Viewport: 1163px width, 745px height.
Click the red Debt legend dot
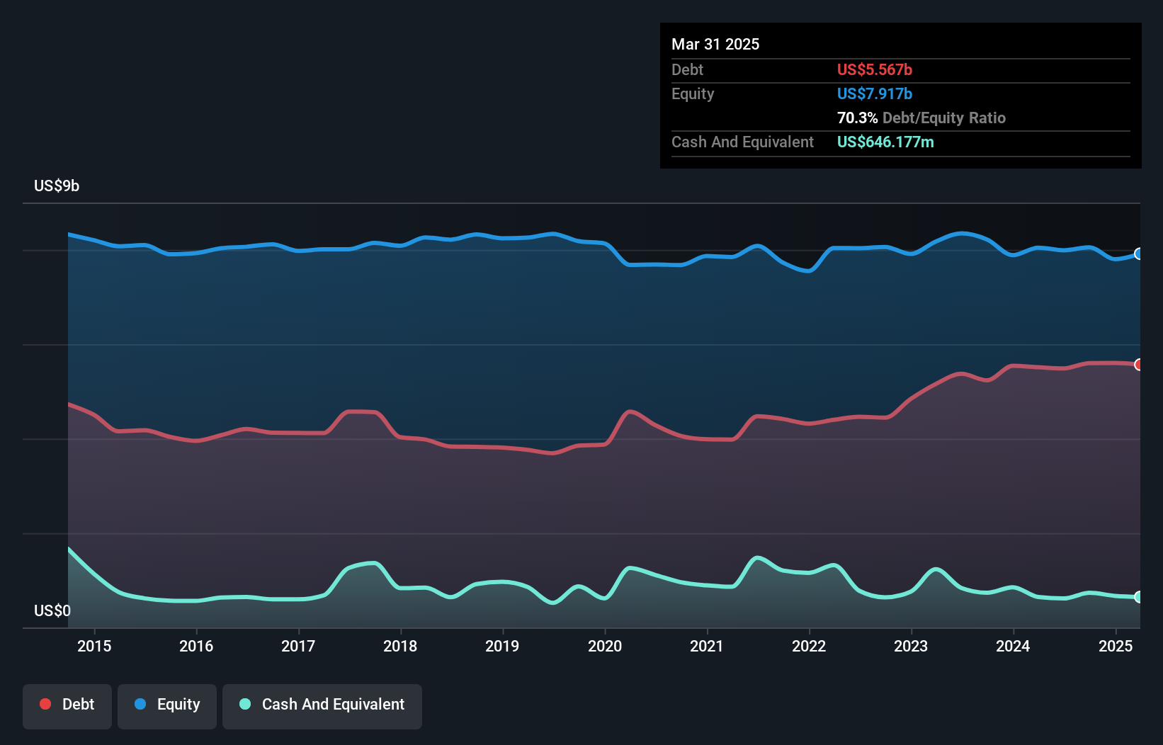click(x=45, y=704)
